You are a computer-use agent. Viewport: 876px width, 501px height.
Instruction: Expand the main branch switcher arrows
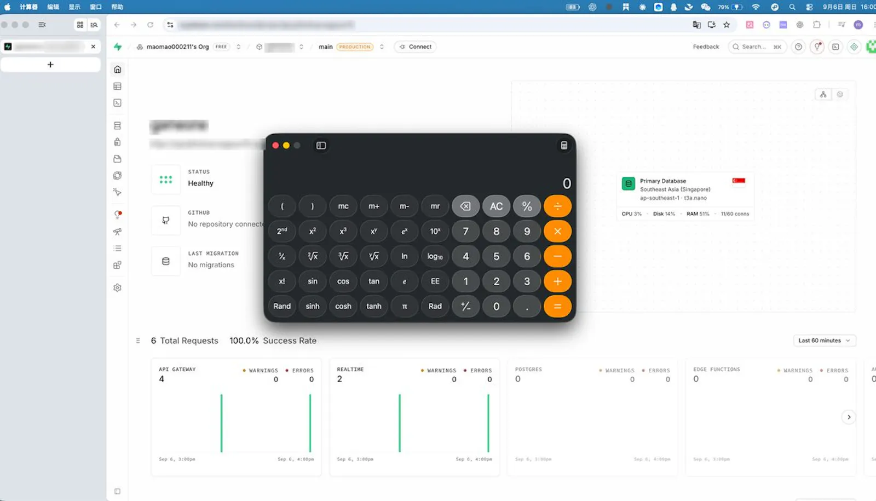pyautogui.click(x=382, y=47)
